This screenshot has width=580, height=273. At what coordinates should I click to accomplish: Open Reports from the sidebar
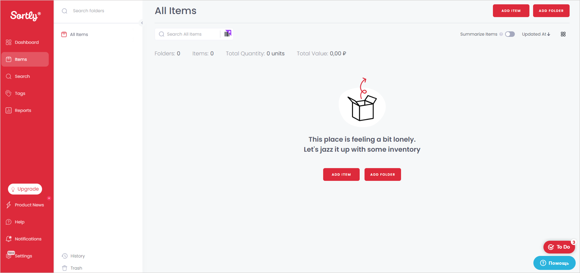click(x=23, y=110)
